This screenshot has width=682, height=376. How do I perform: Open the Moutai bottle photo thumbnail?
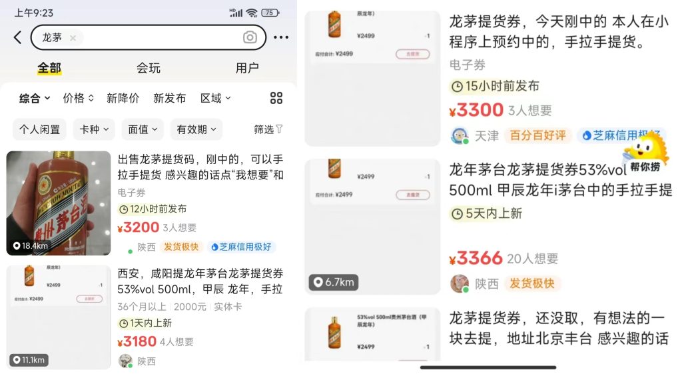coord(59,203)
